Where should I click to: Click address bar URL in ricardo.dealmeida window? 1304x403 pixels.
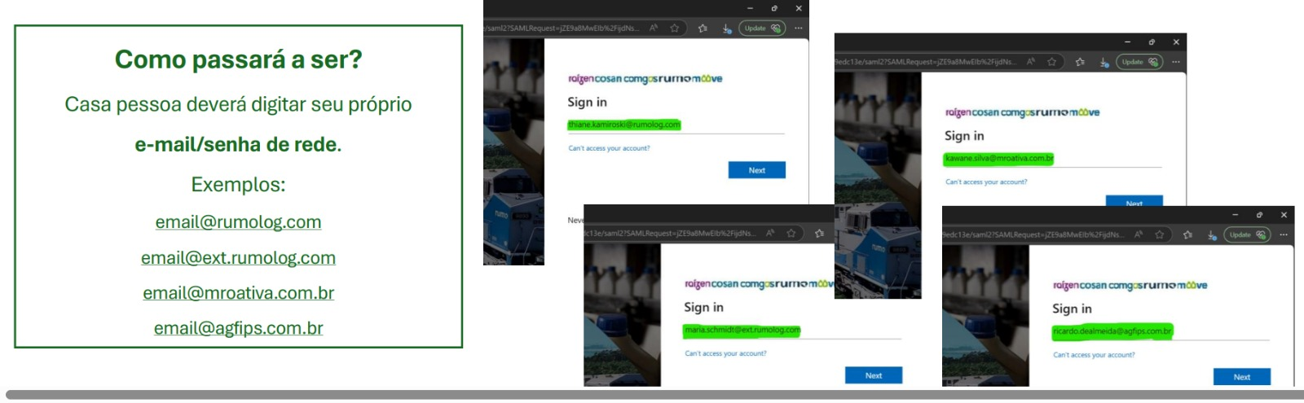pos(1034,234)
